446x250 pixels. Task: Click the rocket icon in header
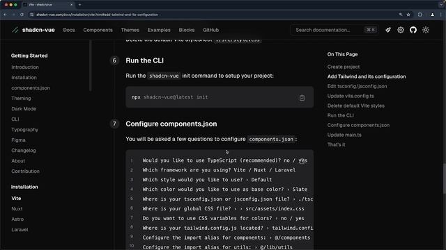[388, 30]
